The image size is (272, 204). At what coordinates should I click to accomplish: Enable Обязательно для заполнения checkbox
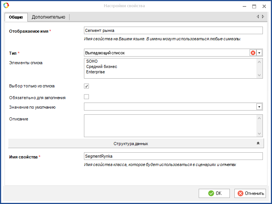86,97
